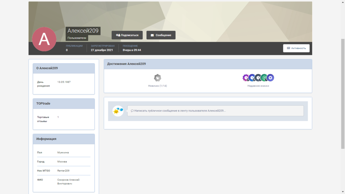
Task: Click the green arrow recent badge
Action: [x=264, y=78]
